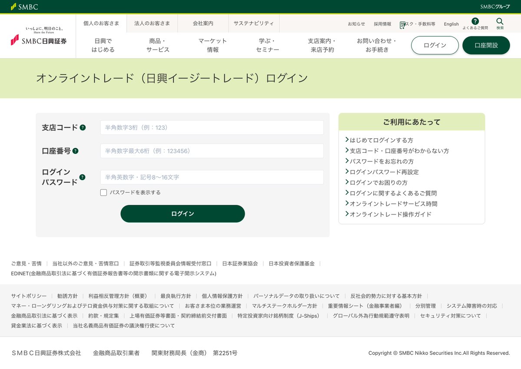Click the help icon beside 口座番号

pos(75,151)
